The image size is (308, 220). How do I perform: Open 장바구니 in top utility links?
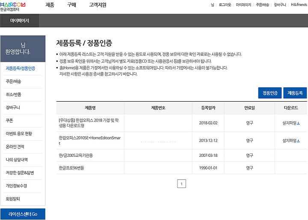pos(280,5)
